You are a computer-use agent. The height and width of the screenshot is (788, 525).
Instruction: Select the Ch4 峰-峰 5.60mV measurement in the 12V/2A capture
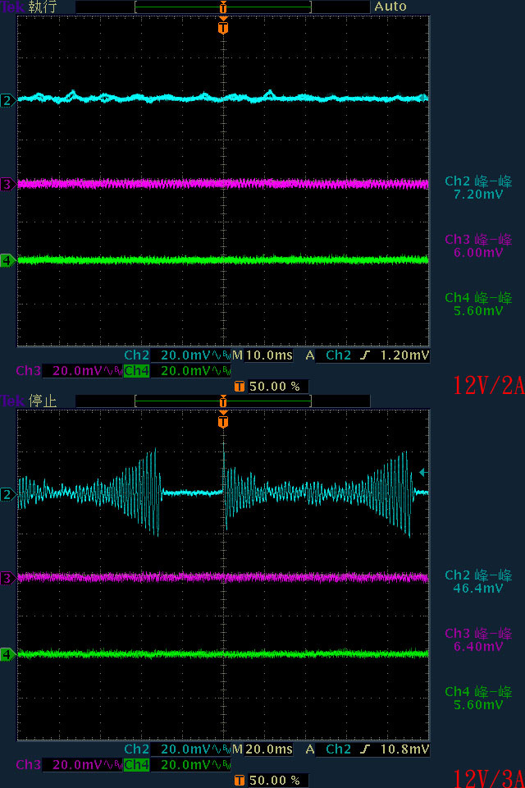coord(478,304)
